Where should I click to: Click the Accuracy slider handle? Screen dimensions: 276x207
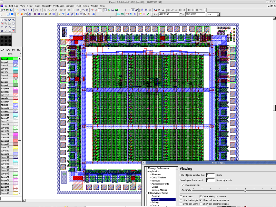(245, 190)
